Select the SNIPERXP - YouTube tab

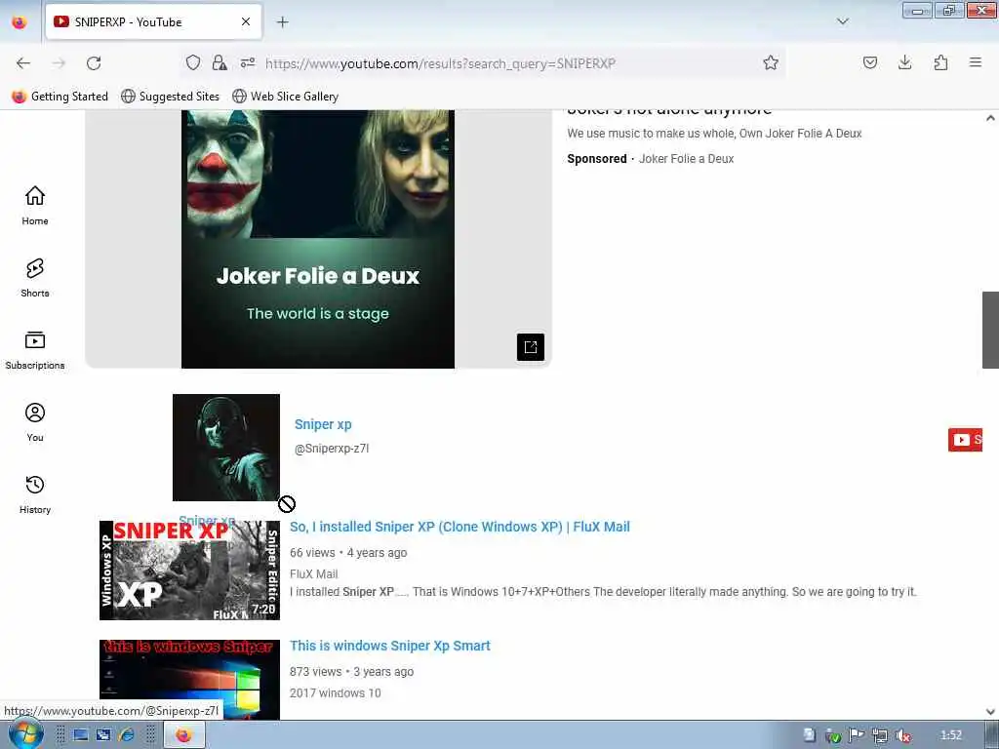click(153, 22)
